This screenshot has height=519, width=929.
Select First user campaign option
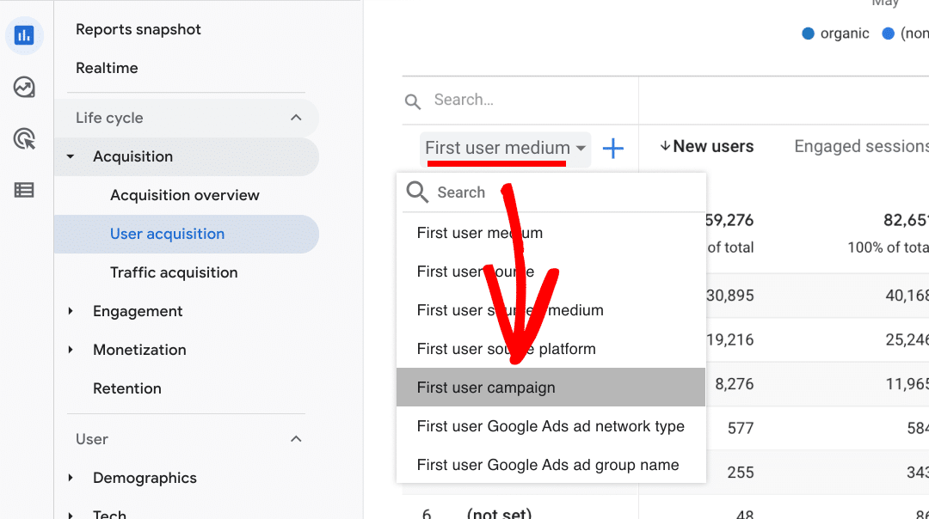point(486,388)
